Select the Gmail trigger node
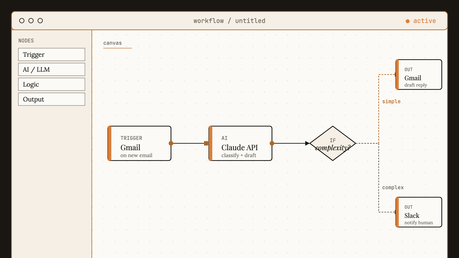Viewport: 459px width, 258px height. (x=139, y=143)
